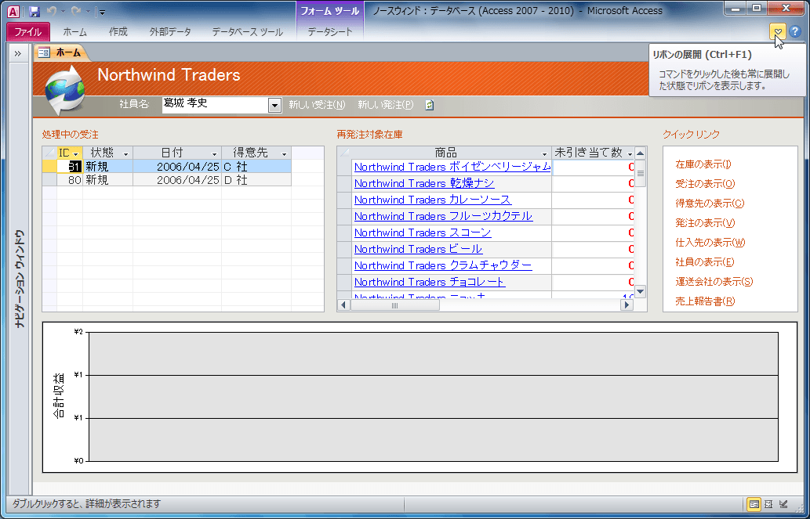Click form icon on ホーム document tab
The width and height of the screenshot is (810, 519).
[45, 52]
